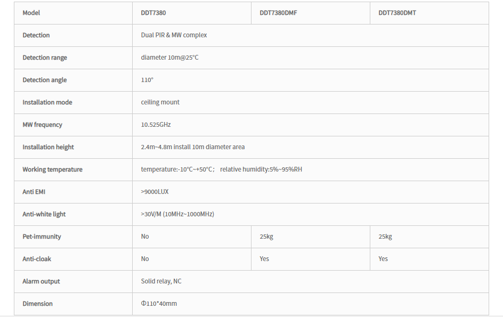Click the ceiling mount value cell
Image resolution: width=503 pixels, height=317 pixels.
311,102
